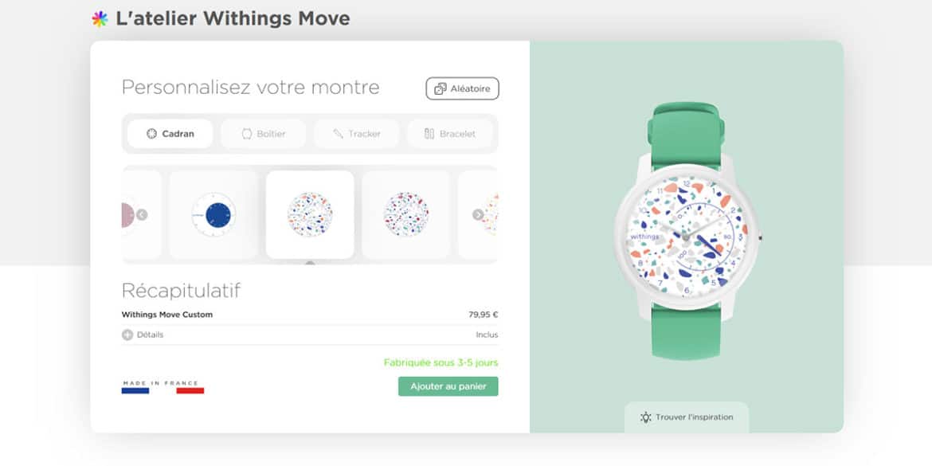932x466 pixels.
Task: Switch to the Boîtier tab
Action: (264, 134)
